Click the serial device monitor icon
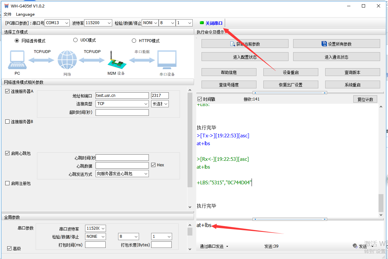The image size is (388, 259). pos(167,60)
